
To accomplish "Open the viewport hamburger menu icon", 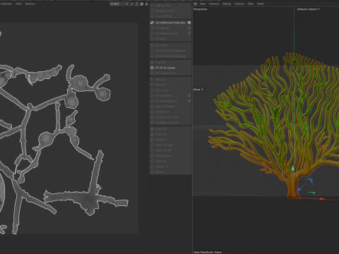I will click(195, 4).
